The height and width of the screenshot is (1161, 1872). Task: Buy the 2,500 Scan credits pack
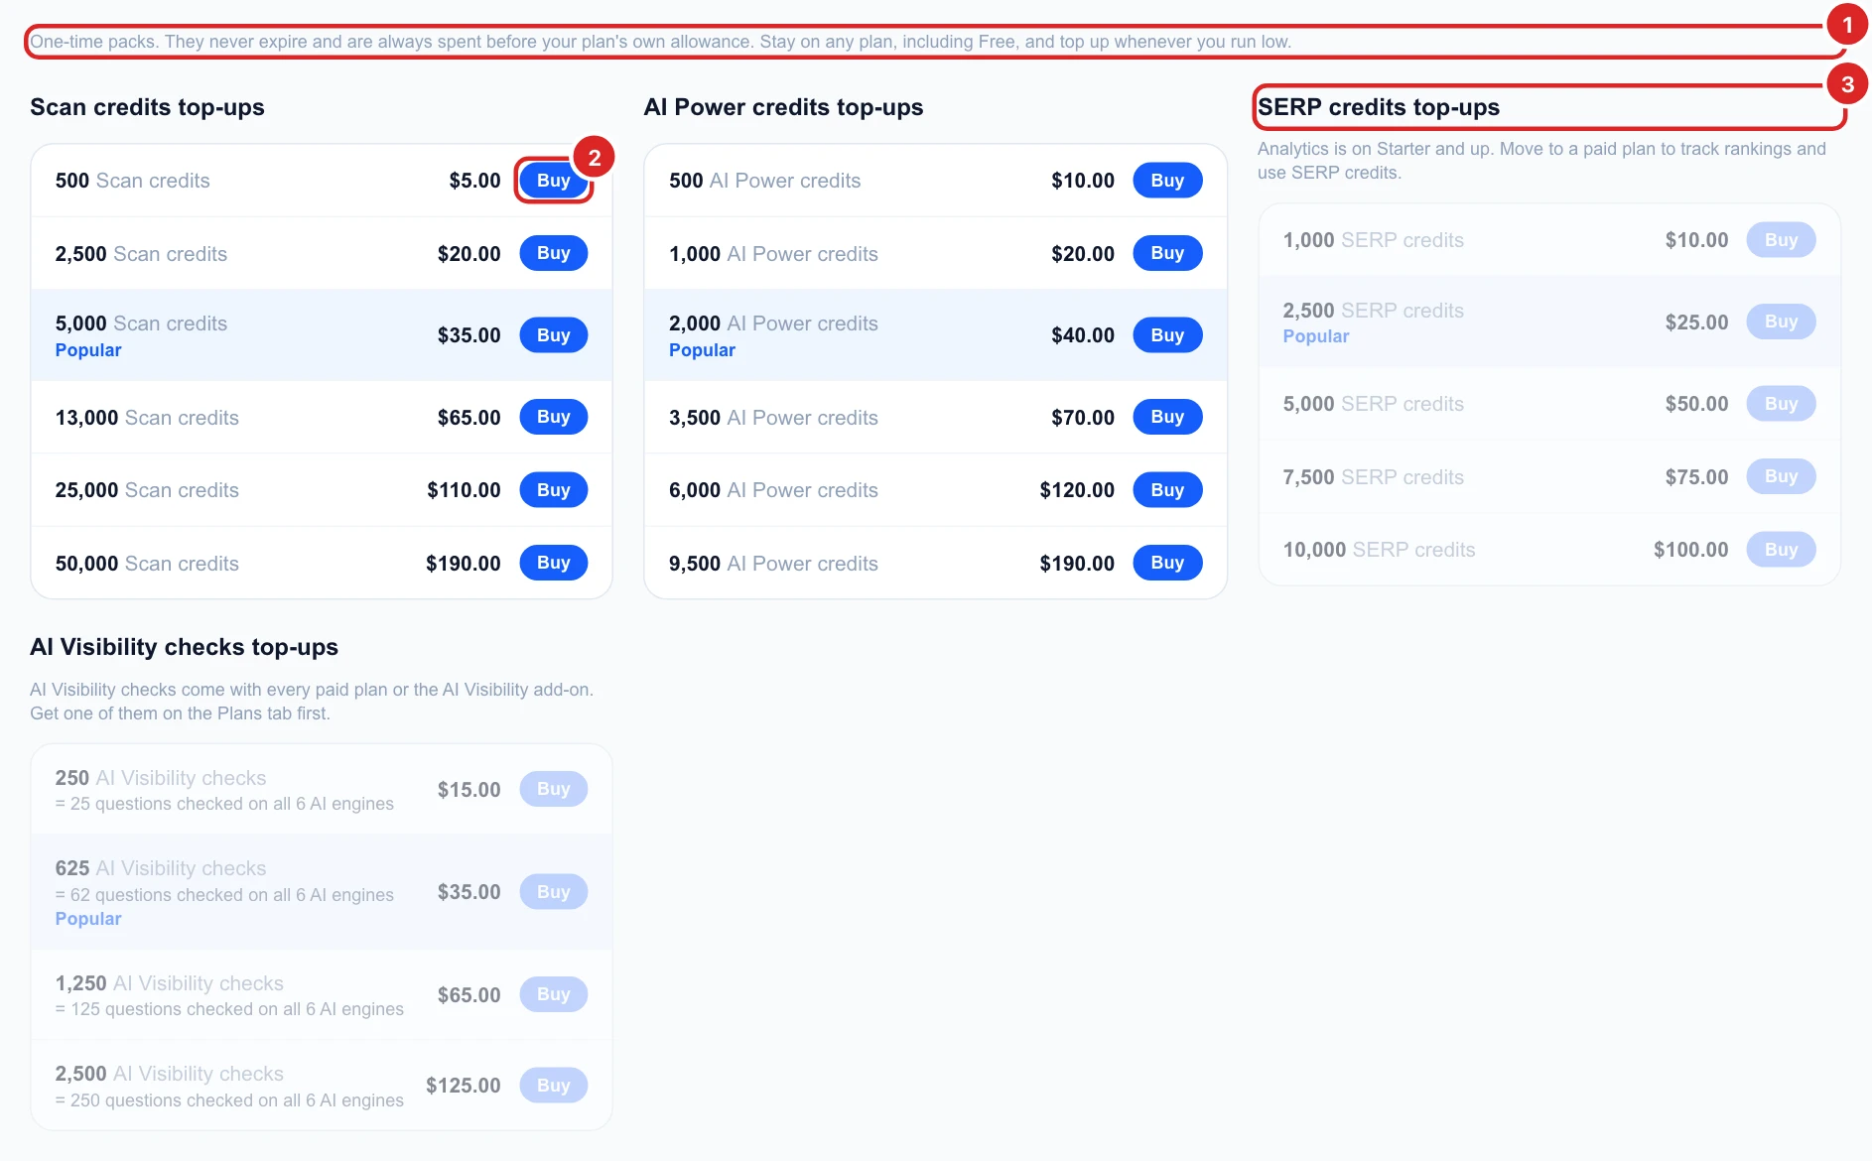[553, 253]
